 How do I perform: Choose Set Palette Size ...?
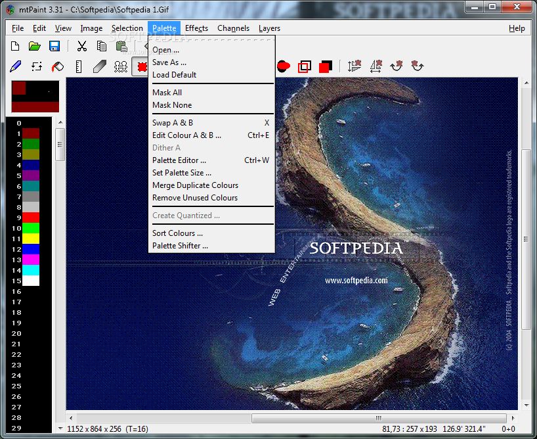pyautogui.click(x=211, y=173)
